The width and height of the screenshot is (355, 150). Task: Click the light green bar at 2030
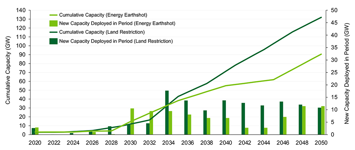132,122
